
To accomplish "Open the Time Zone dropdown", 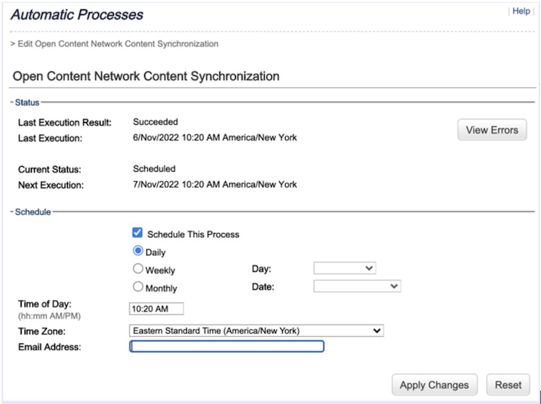I will 256,331.
